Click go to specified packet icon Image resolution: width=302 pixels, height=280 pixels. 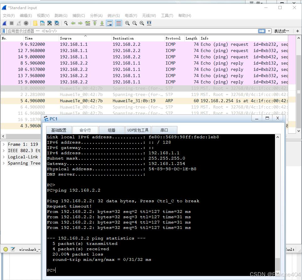pyautogui.click(x=88, y=23)
